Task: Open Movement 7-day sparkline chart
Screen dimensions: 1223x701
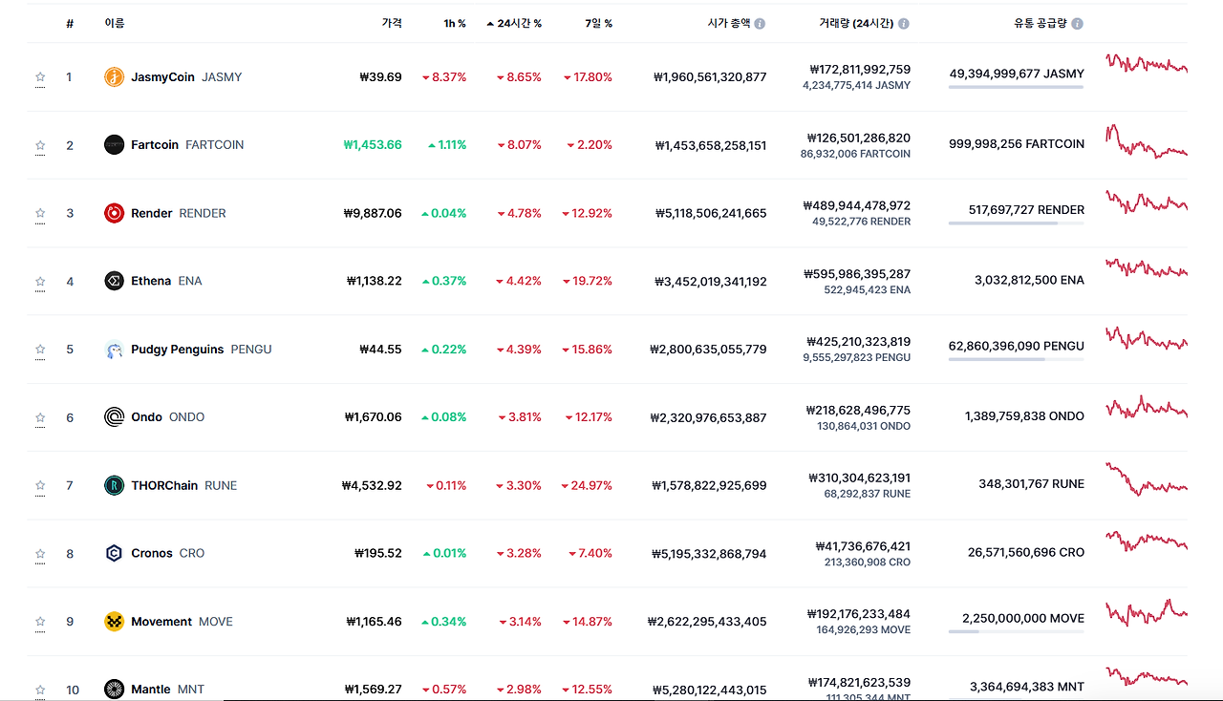Action: pos(1147,611)
